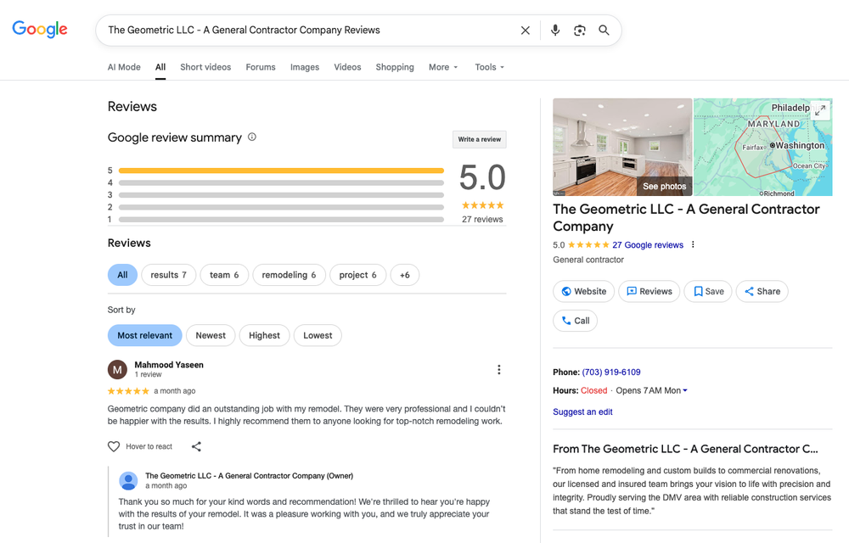
Task: Click the Reviews button in business panel
Action: click(649, 291)
